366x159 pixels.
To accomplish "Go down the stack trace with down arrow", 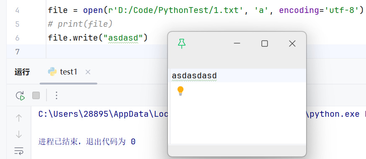I will (19, 134).
